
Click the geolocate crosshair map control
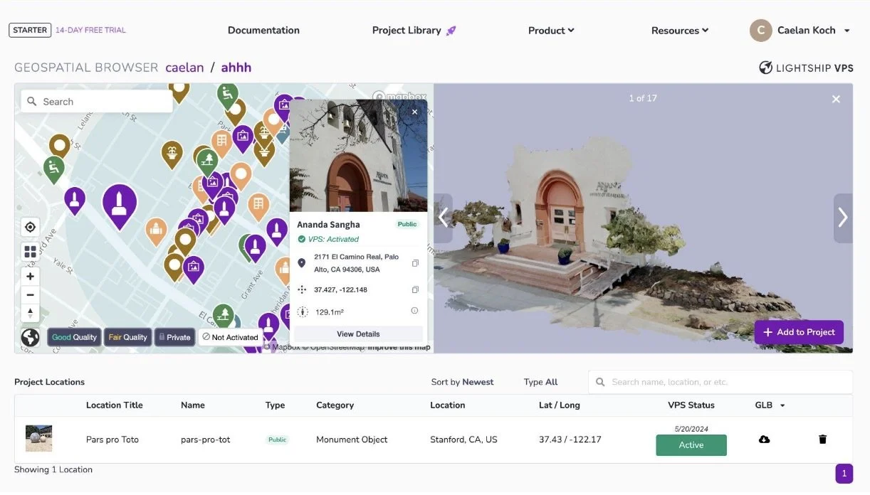[30, 228]
